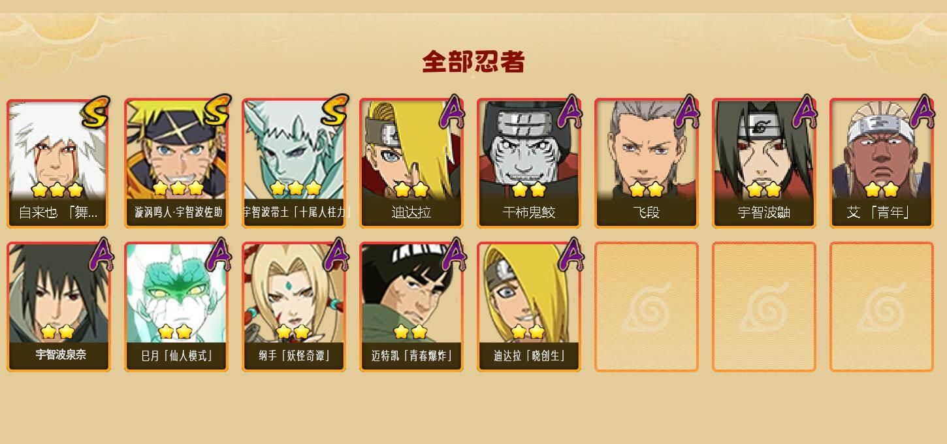
Task: Click the A badge on 宇智波泉奈 card
Action: [100, 255]
